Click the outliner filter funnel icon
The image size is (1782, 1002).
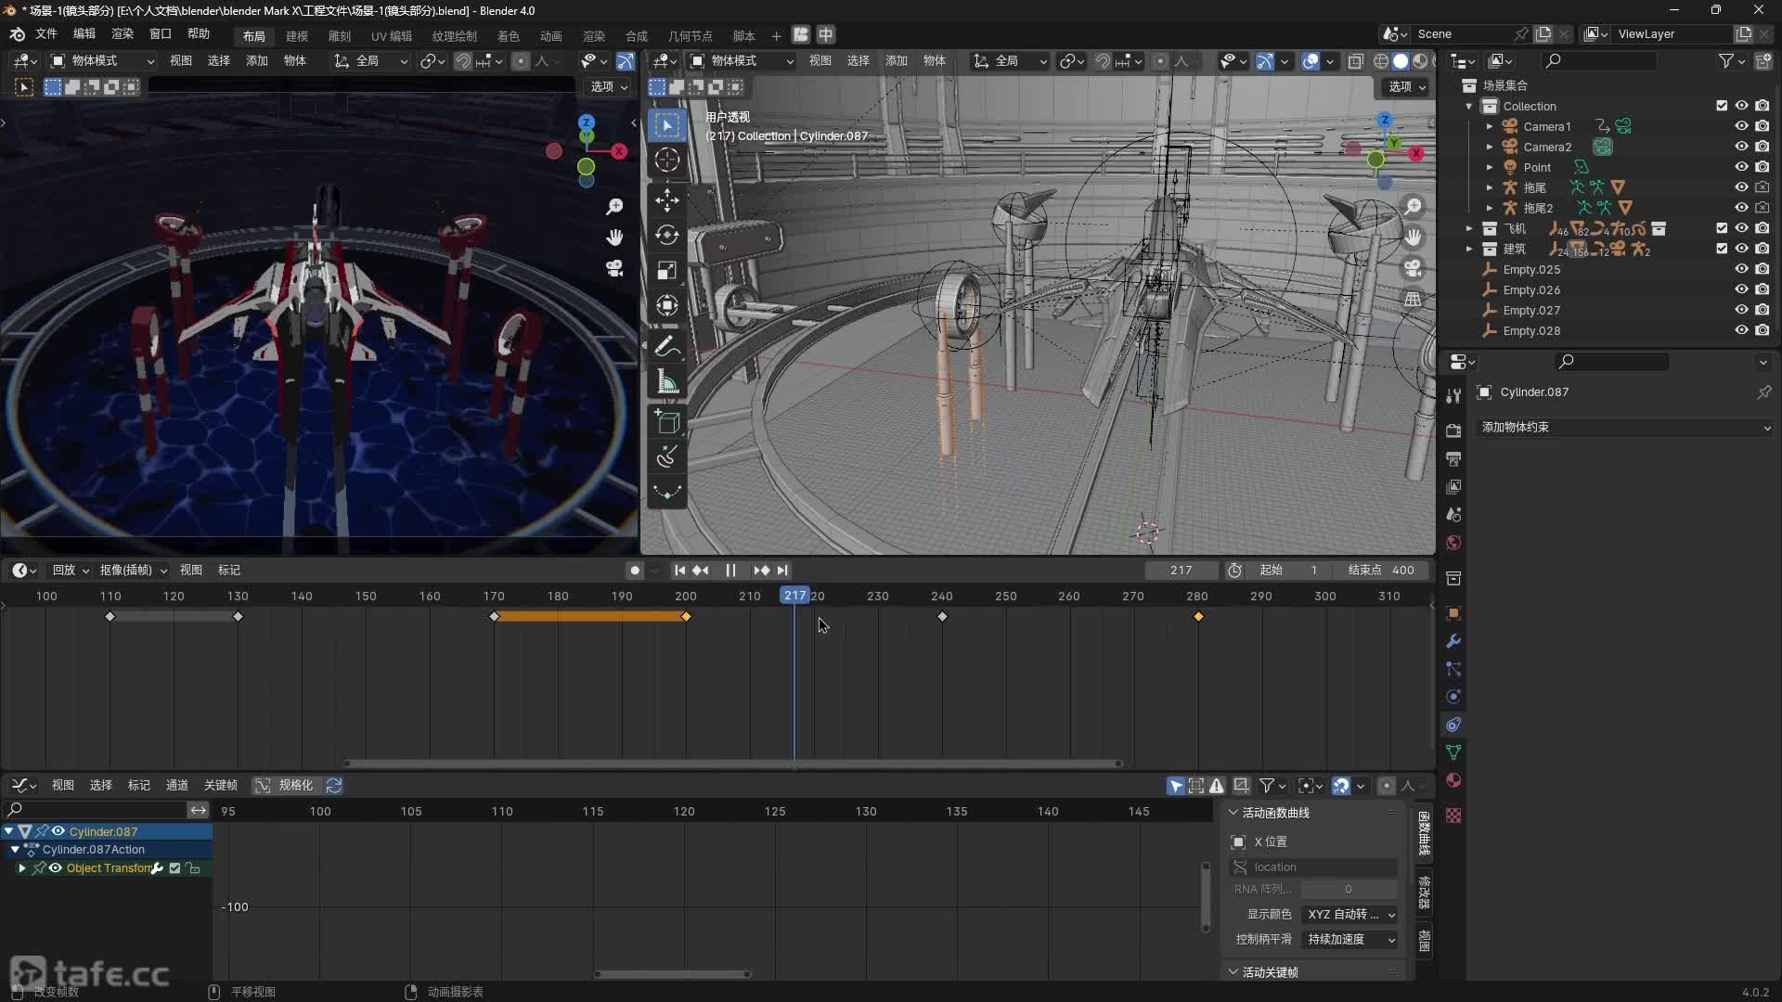(x=1731, y=61)
